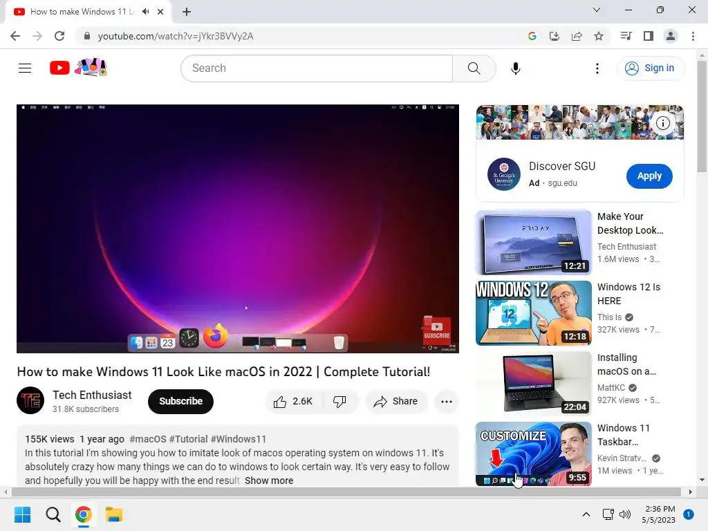This screenshot has height=531, width=708.
Task: Open the YouTube hamburger guide menu
Action: (x=25, y=68)
